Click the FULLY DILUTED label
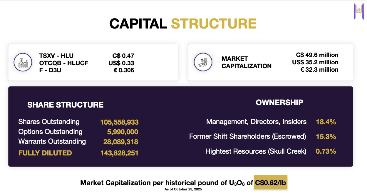Screen dimensions: 367x196 [x=45, y=153]
